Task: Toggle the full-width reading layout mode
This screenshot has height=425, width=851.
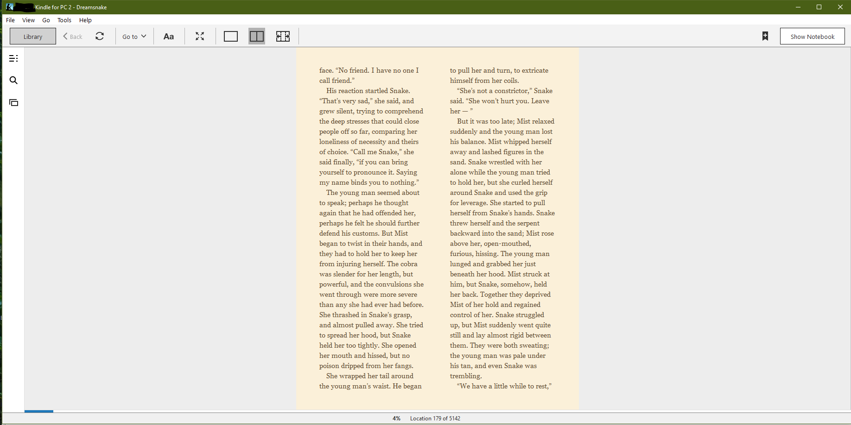Action: click(283, 36)
